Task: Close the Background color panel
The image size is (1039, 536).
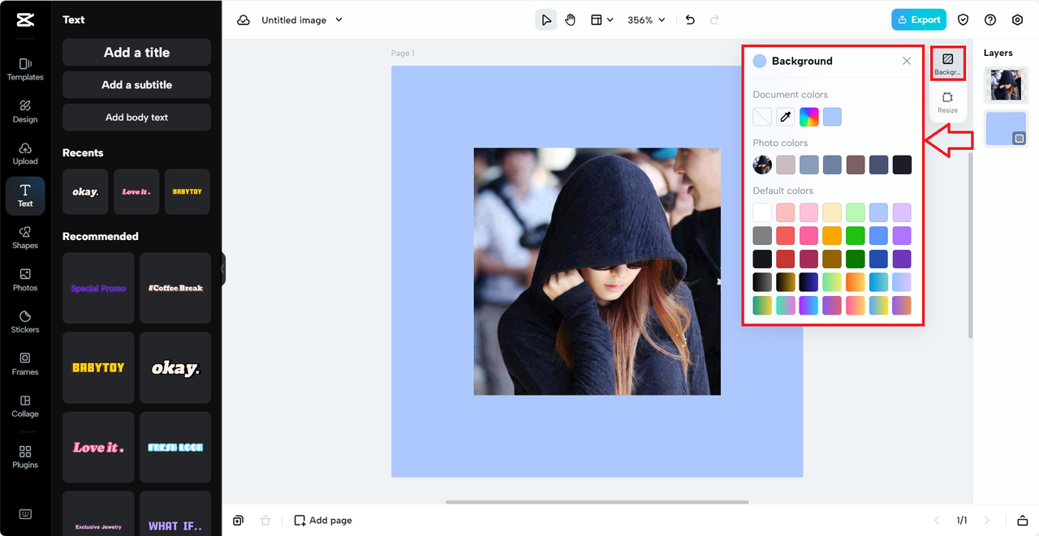Action: [x=907, y=61]
